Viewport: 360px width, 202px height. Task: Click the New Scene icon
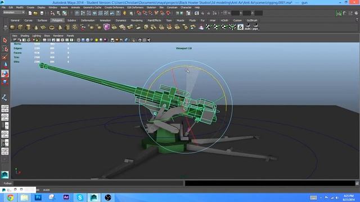[30, 13]
